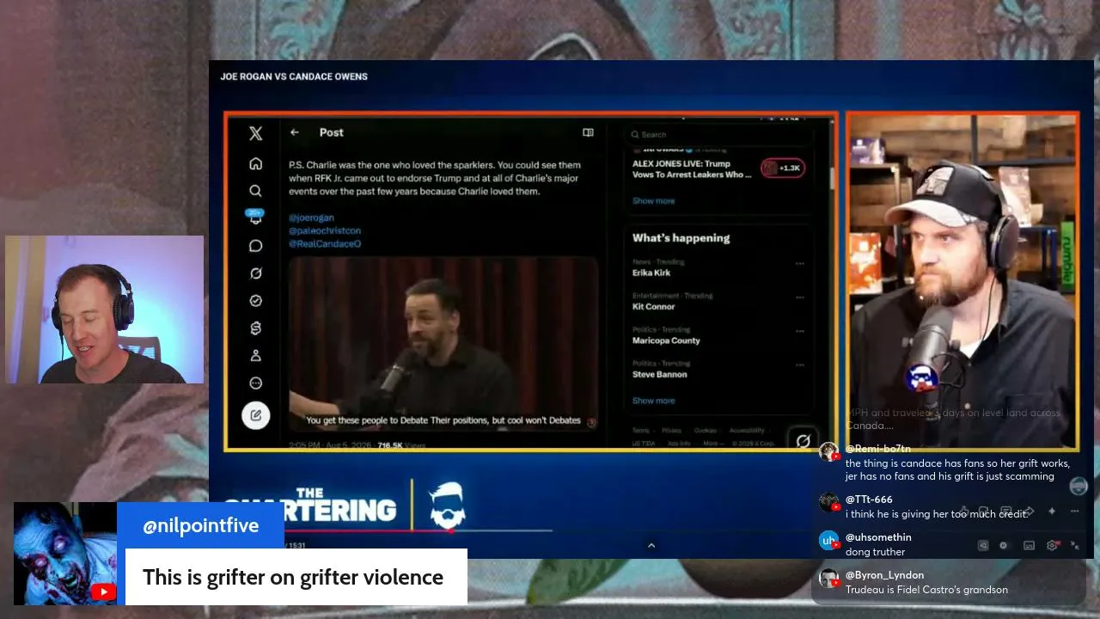Image resolution: width=1100 pixels, height=619 pixels.
Task: Go to the X Home feed icon
Action: pyautogui.click(x=255, y=163)
